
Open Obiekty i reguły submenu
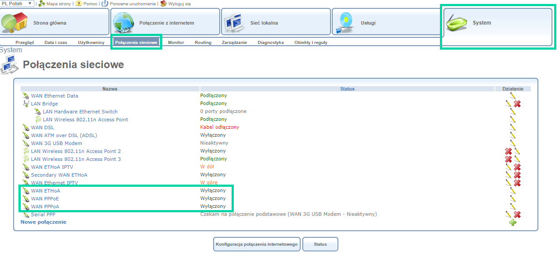311,43
